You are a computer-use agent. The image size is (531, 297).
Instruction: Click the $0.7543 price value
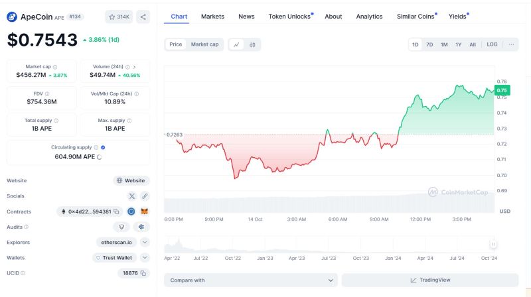click(x=42, y=40)
